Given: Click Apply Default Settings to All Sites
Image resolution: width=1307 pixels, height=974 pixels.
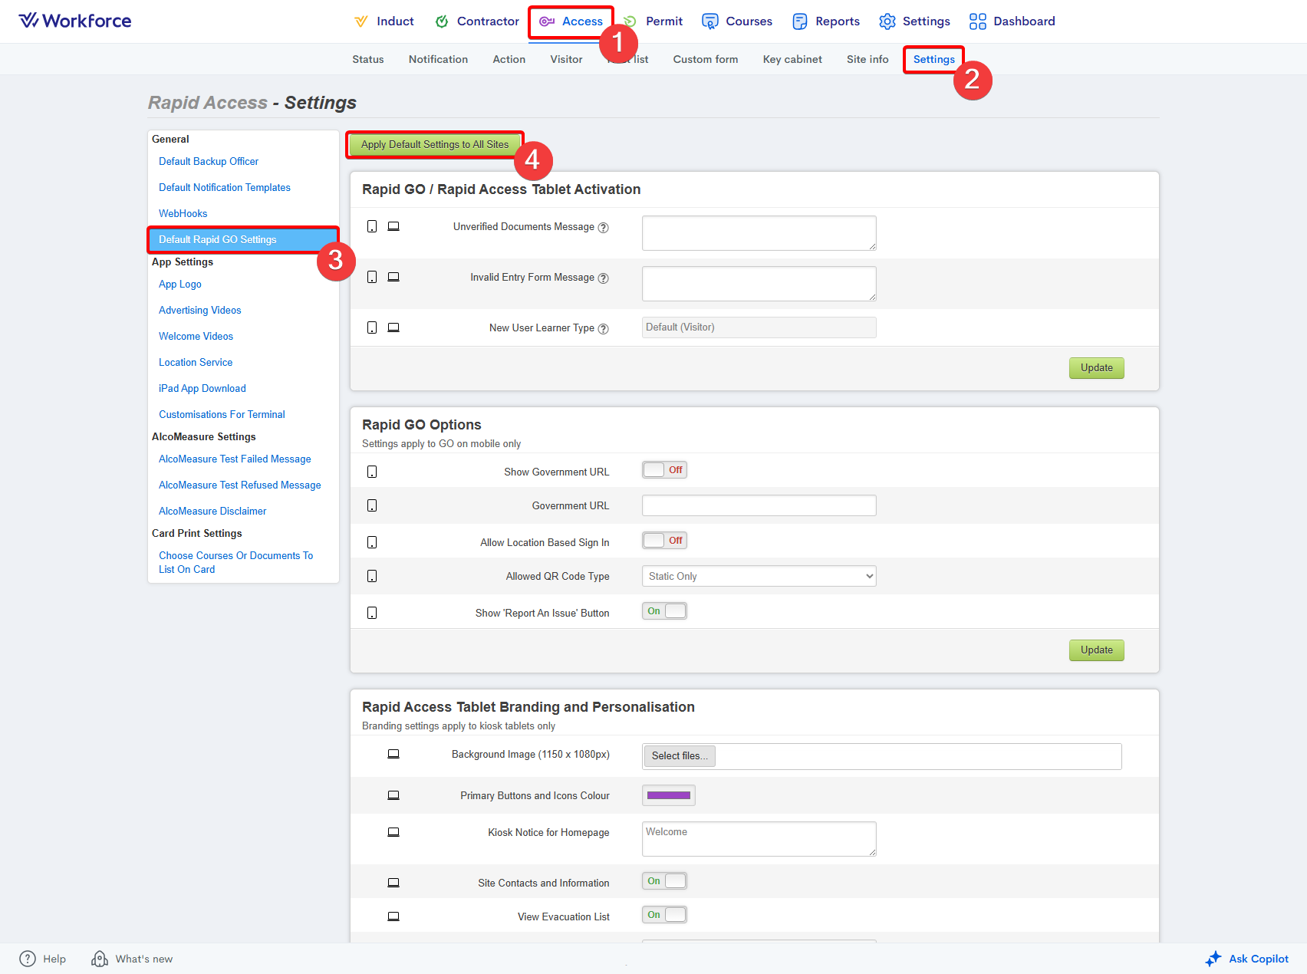Looking at the screenshot, I should click(435, 145).
